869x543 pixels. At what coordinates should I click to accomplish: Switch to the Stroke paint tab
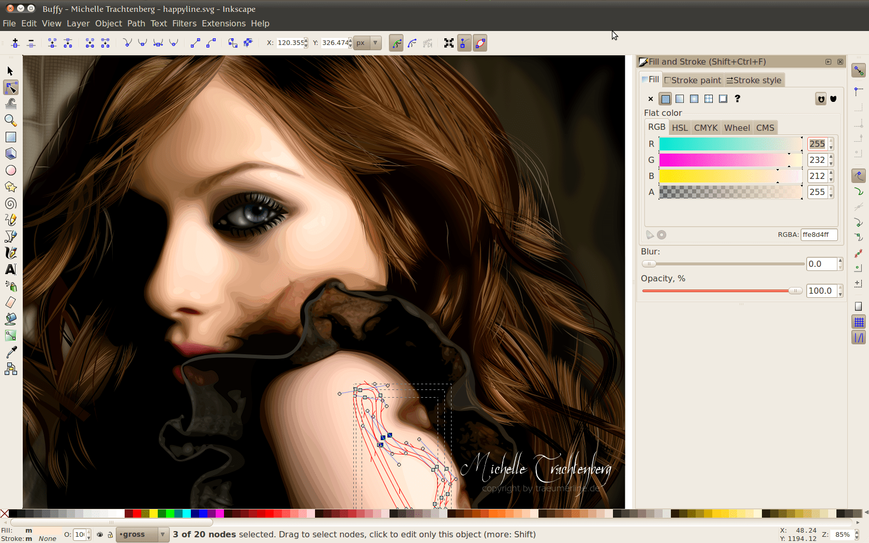pos(692,80)
